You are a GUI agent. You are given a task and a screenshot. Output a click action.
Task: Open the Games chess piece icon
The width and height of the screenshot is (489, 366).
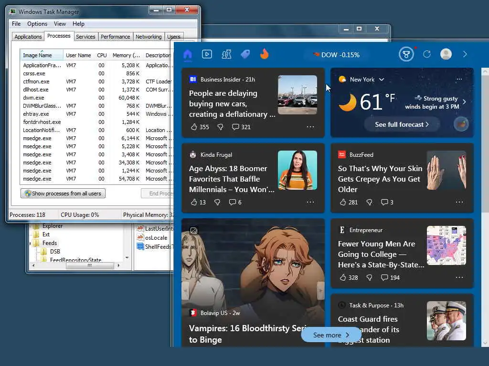click(226, 54)
